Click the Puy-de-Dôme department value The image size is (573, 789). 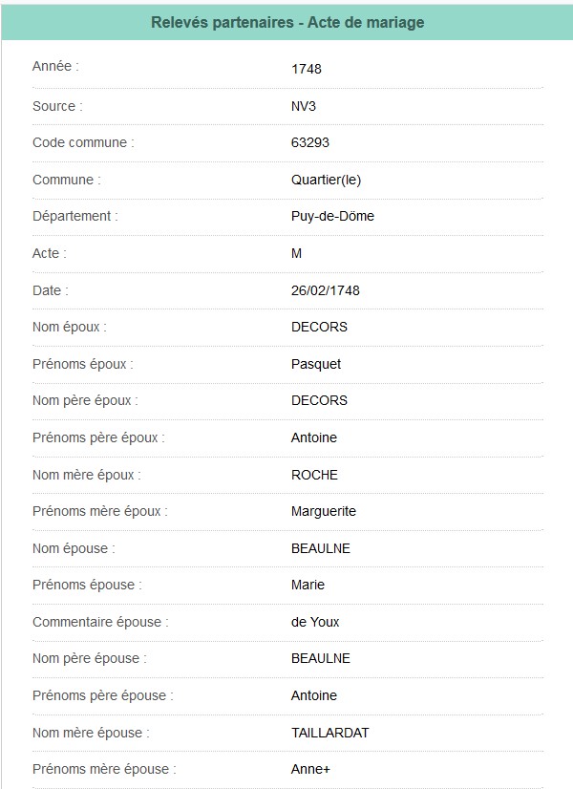pos(332,216)
